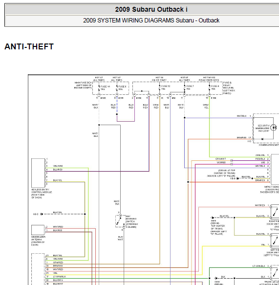The image size is (279, 285).
Task: Click the main fuse box label text
Action: 83,85
